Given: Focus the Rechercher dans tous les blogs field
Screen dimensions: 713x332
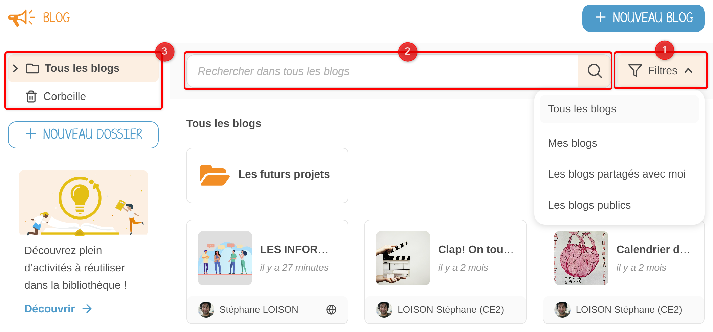Looking at the screenshot, I should coord(382,71).
